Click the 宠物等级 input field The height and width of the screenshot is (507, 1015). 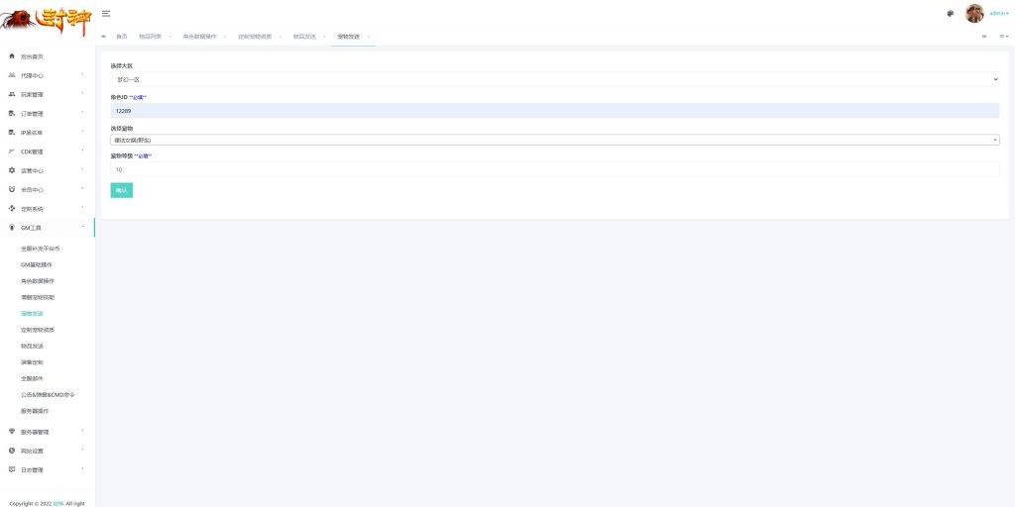pyautogui.click(x=554, y=169)
